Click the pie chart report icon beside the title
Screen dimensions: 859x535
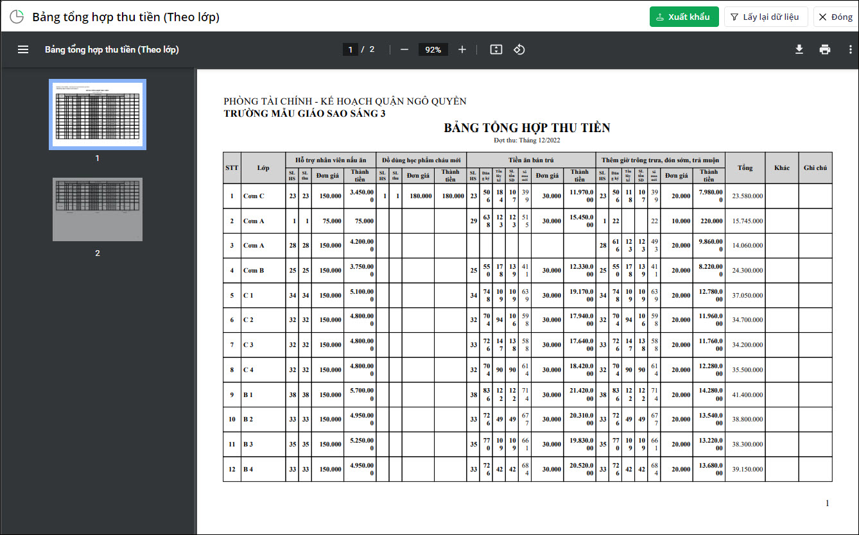[17, 17]
